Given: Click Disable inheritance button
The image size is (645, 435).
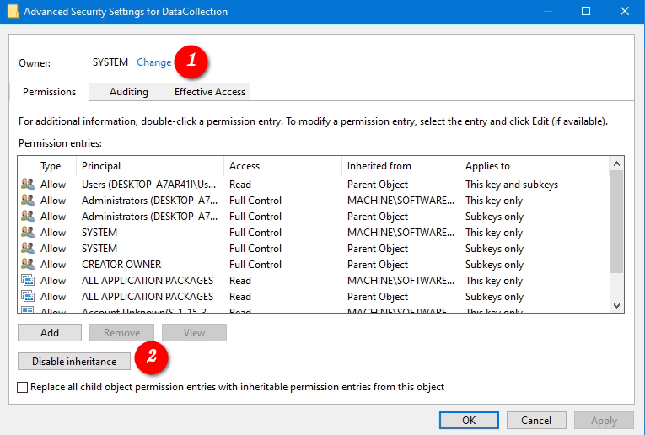Looking at the screenshot, I should (74, 362).
